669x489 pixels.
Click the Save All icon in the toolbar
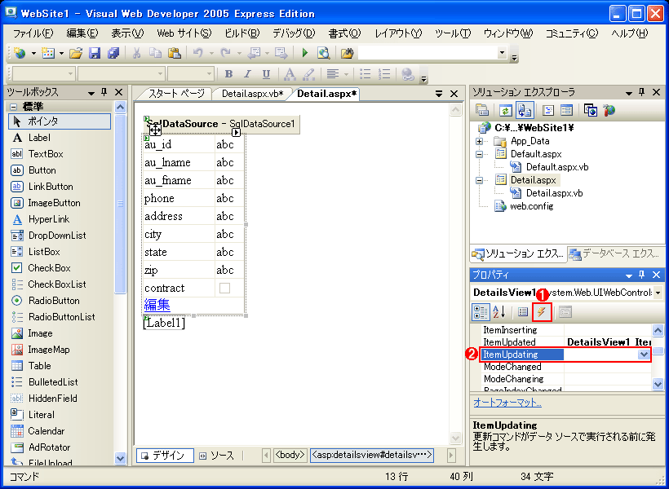coord(113,53)
